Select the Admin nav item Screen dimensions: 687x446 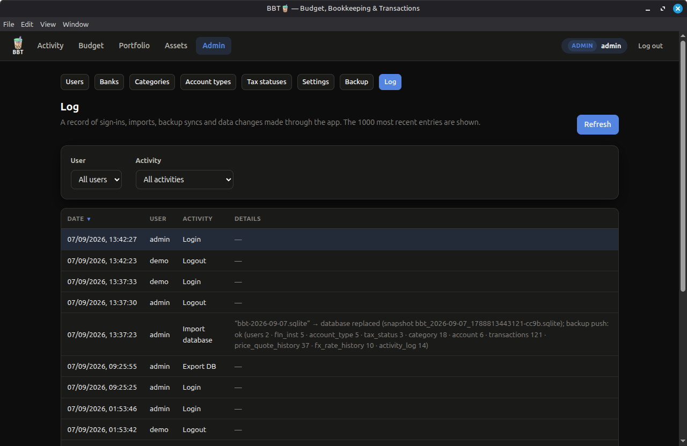[214, 46]
